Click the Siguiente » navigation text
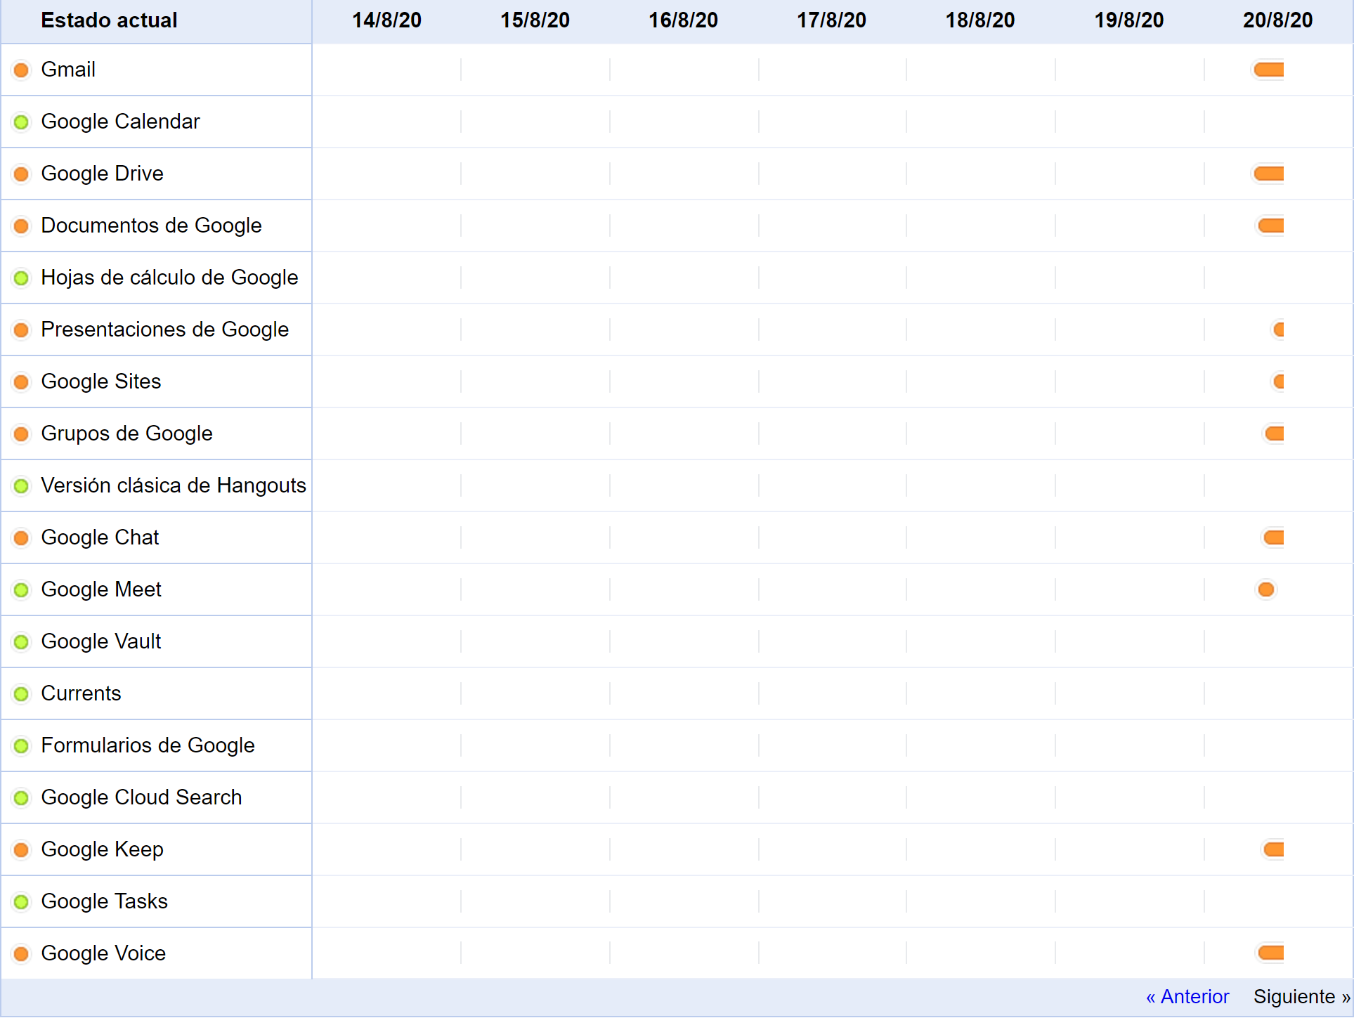 click(x=1301, y=997)
